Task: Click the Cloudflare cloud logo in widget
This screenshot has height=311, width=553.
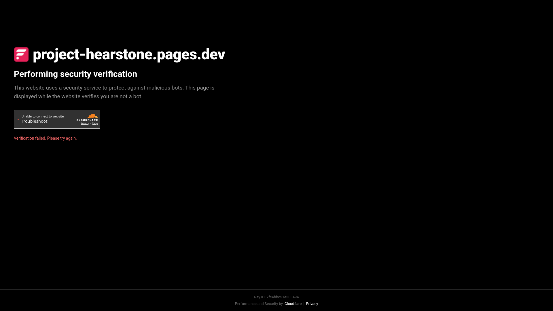Action: pyautogui.click(x=87, y=117)
